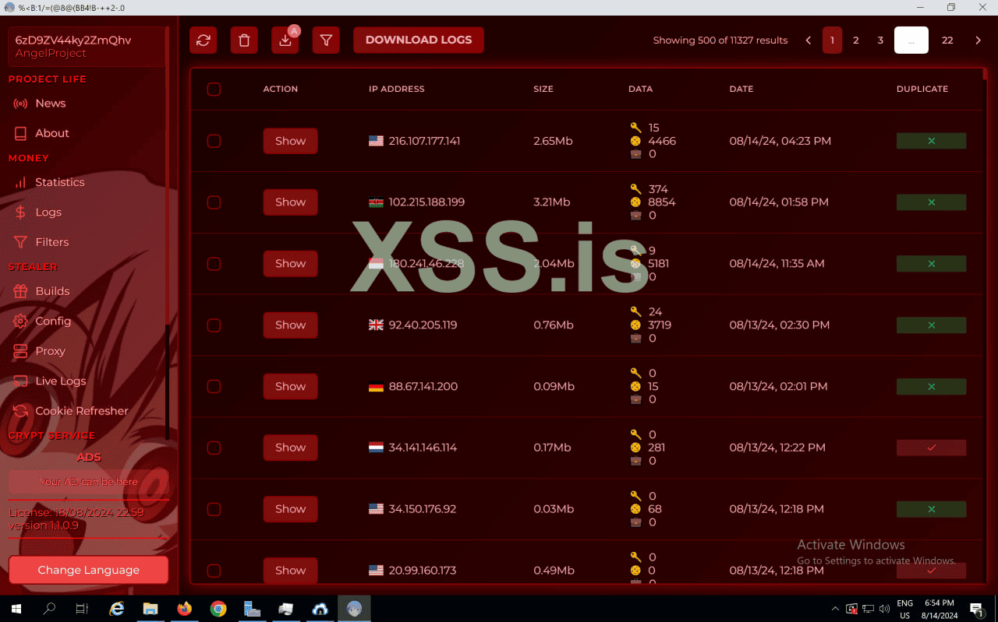Click Show for 34.150.176.92
The image size is (998, 622).
coord(290,509)
